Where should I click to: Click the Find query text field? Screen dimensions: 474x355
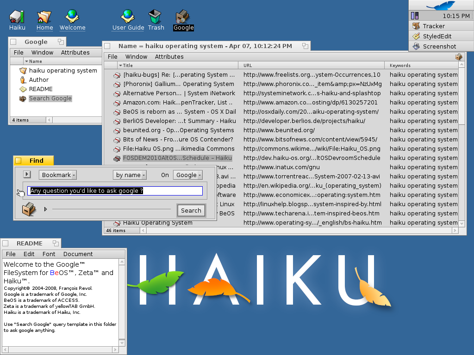115,191
